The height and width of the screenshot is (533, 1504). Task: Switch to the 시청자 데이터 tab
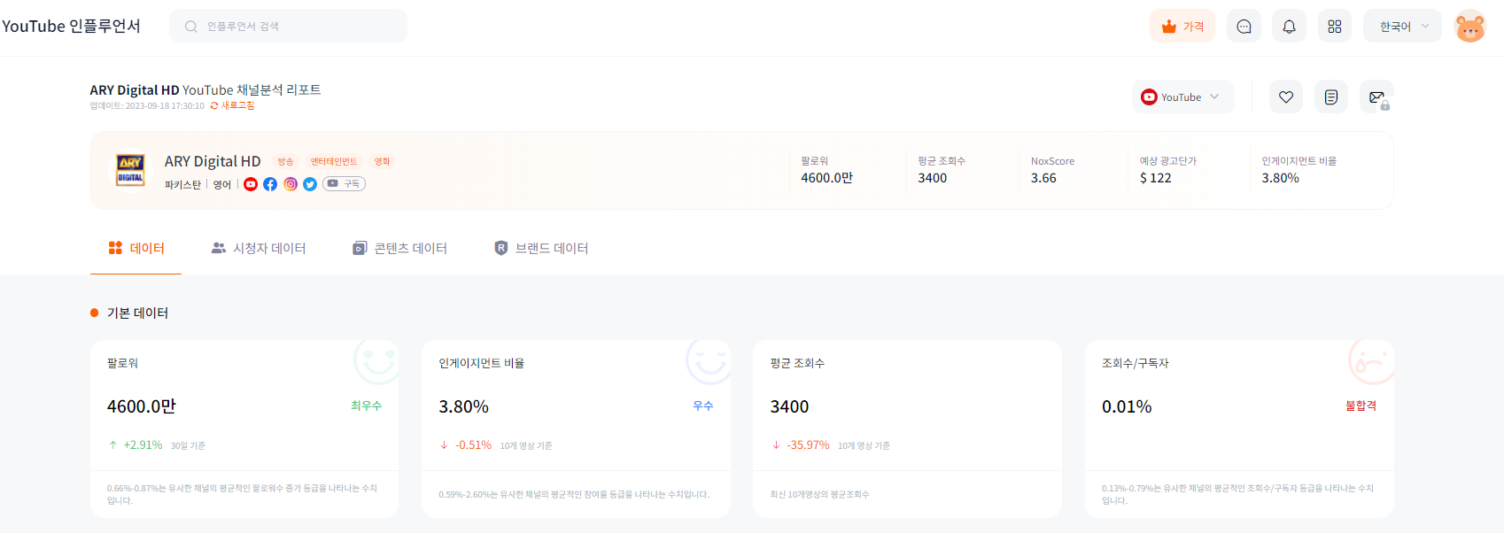pos(259,248)
